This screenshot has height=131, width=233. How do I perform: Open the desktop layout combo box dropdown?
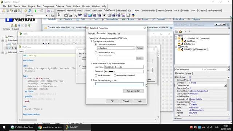pyautogui.click(x=47, y=16)
